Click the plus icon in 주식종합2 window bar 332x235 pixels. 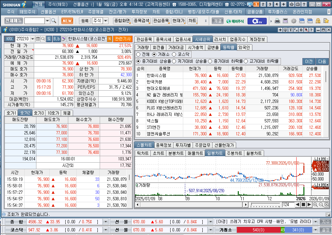tap(280, 30)
